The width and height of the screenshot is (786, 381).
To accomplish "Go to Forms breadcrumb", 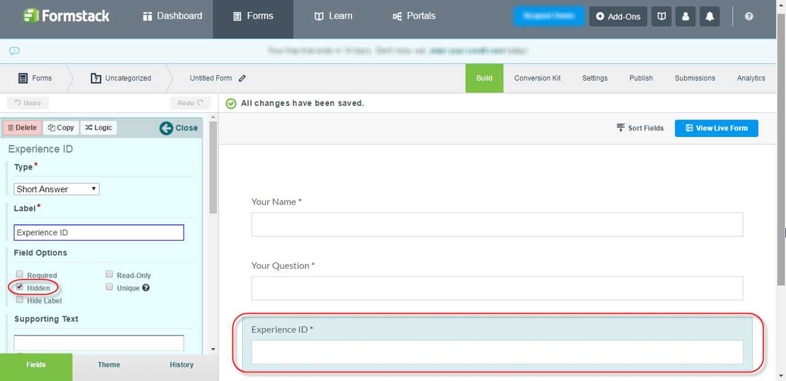I will coord(35,78).
